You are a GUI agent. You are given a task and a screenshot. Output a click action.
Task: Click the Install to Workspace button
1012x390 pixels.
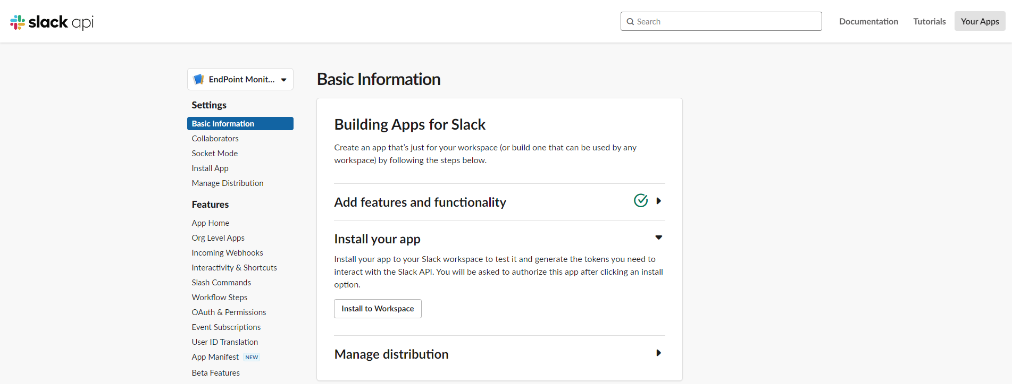tap(378, 309)
